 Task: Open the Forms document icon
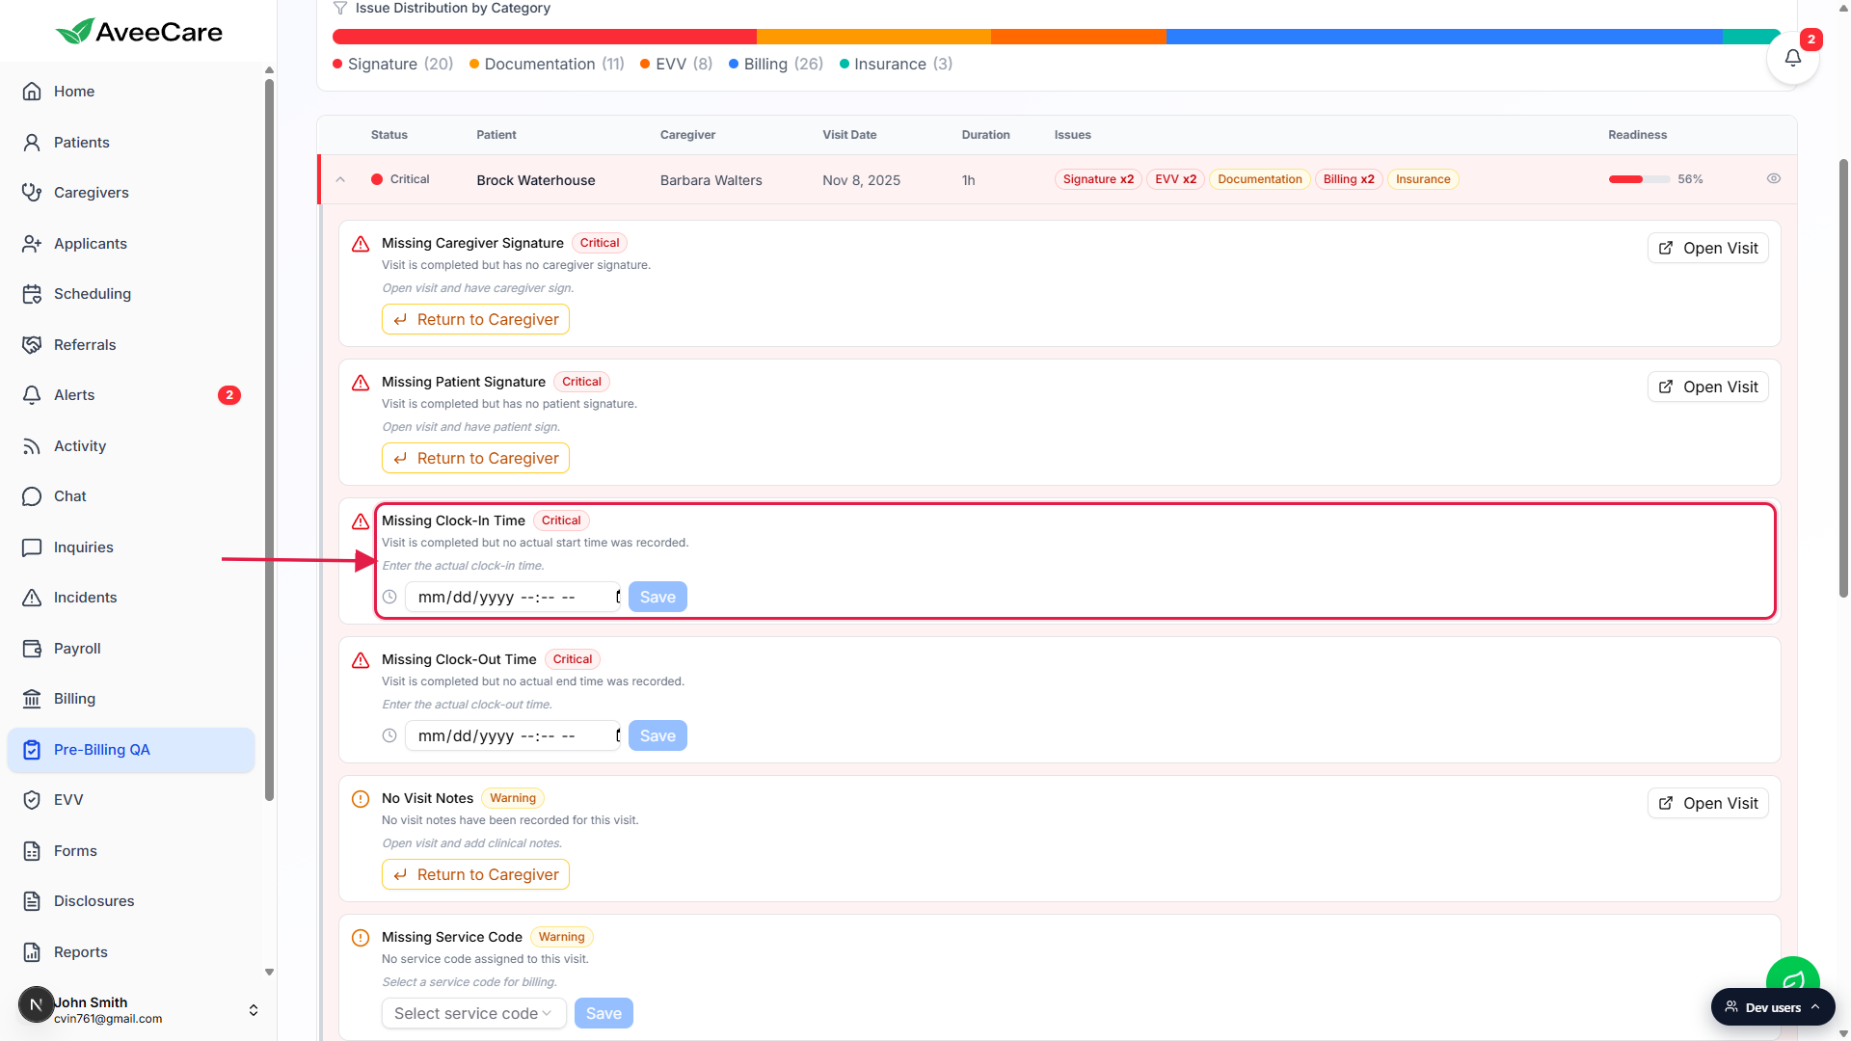tap(32, 851)
